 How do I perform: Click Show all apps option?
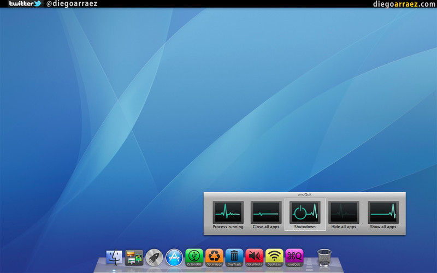(383, 212)
